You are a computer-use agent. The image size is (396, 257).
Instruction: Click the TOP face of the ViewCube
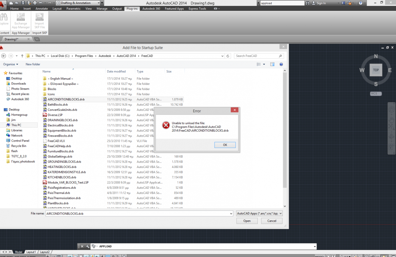tap(376, 70)
